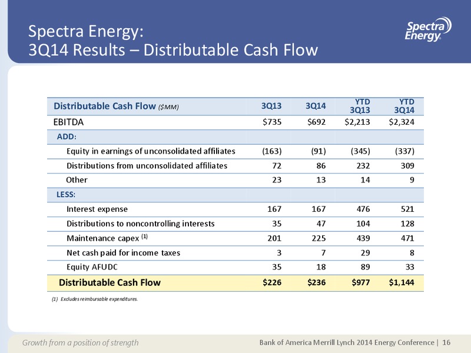The width and height of the screenshot is (471, 353).
Task: Click the Spectra Energy logo
Action: click(x=428, y=29)
